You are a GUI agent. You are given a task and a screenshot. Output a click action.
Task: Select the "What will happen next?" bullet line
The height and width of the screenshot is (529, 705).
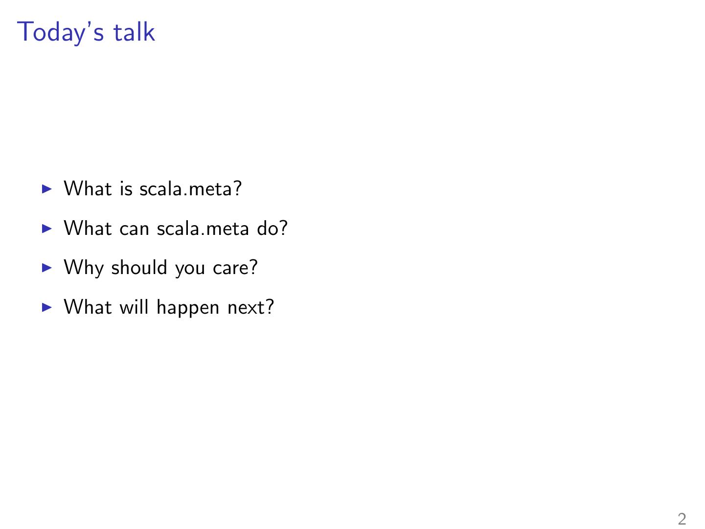coord(169,307)
